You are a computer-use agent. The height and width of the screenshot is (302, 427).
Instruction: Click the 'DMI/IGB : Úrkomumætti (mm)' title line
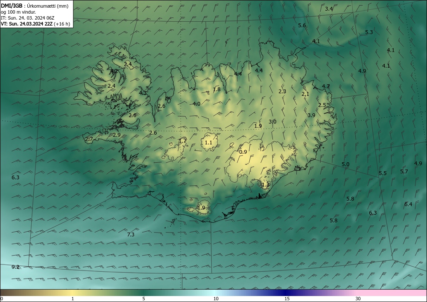tap(35, 6)
